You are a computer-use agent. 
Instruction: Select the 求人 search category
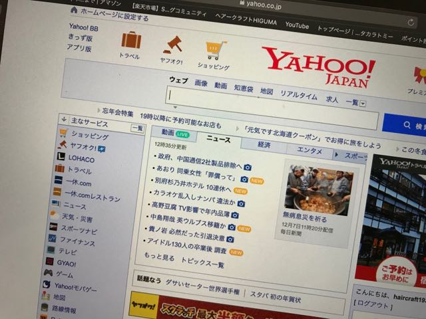coord(331,99)
